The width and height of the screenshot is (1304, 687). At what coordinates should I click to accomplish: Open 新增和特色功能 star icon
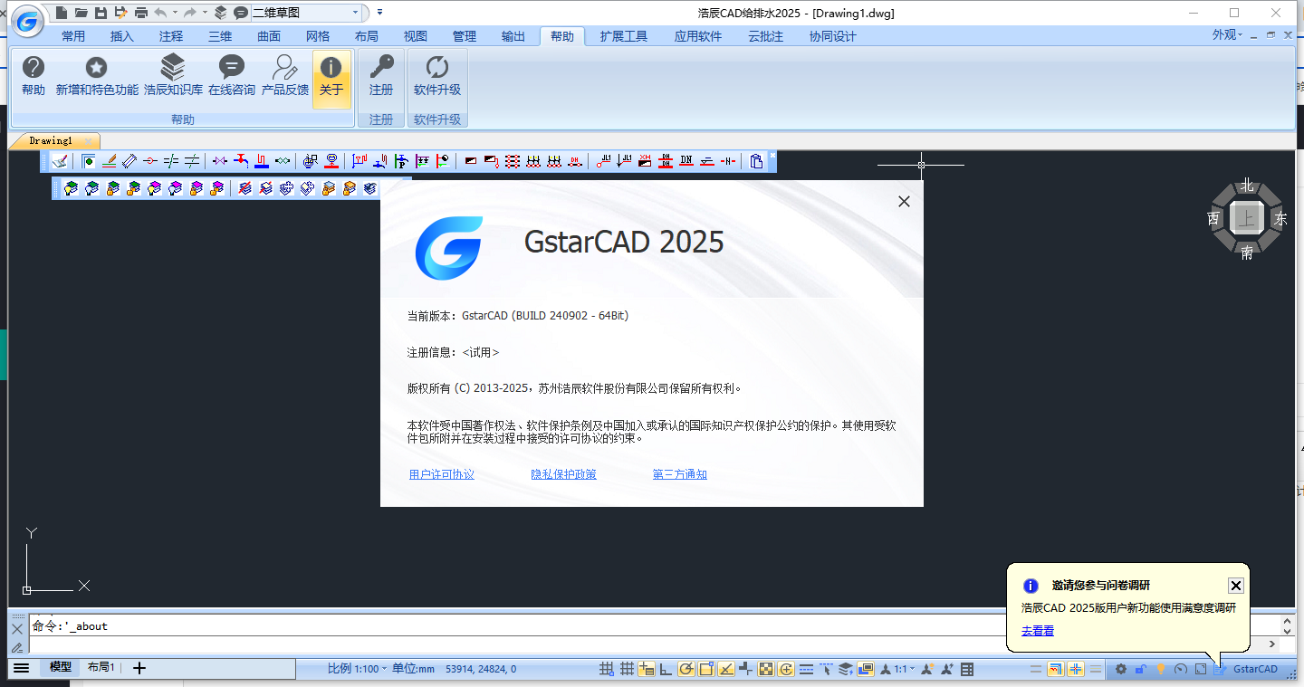point(97,76)
